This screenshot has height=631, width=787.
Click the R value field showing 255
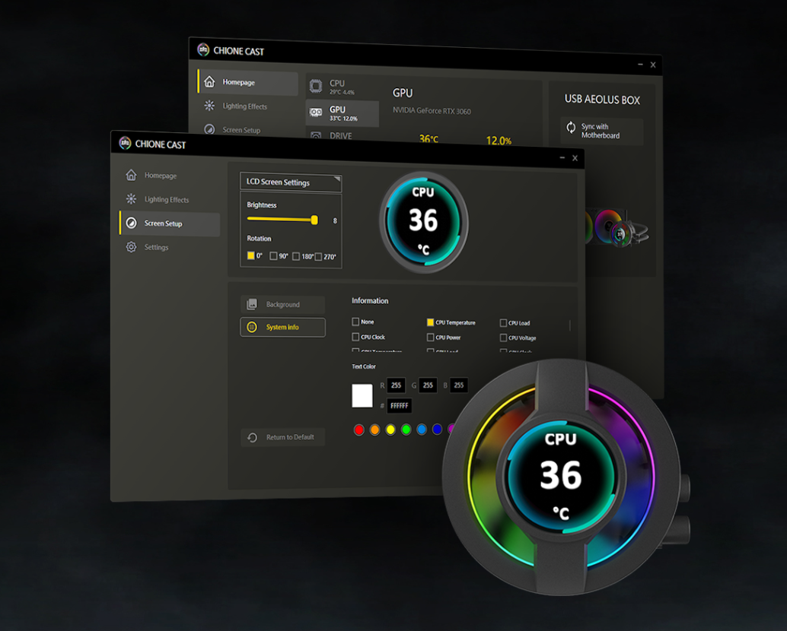(396, 385)
